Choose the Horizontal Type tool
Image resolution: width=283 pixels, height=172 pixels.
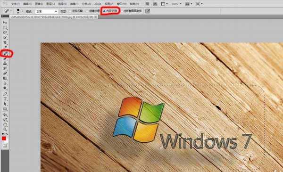(x=5, y=99)
